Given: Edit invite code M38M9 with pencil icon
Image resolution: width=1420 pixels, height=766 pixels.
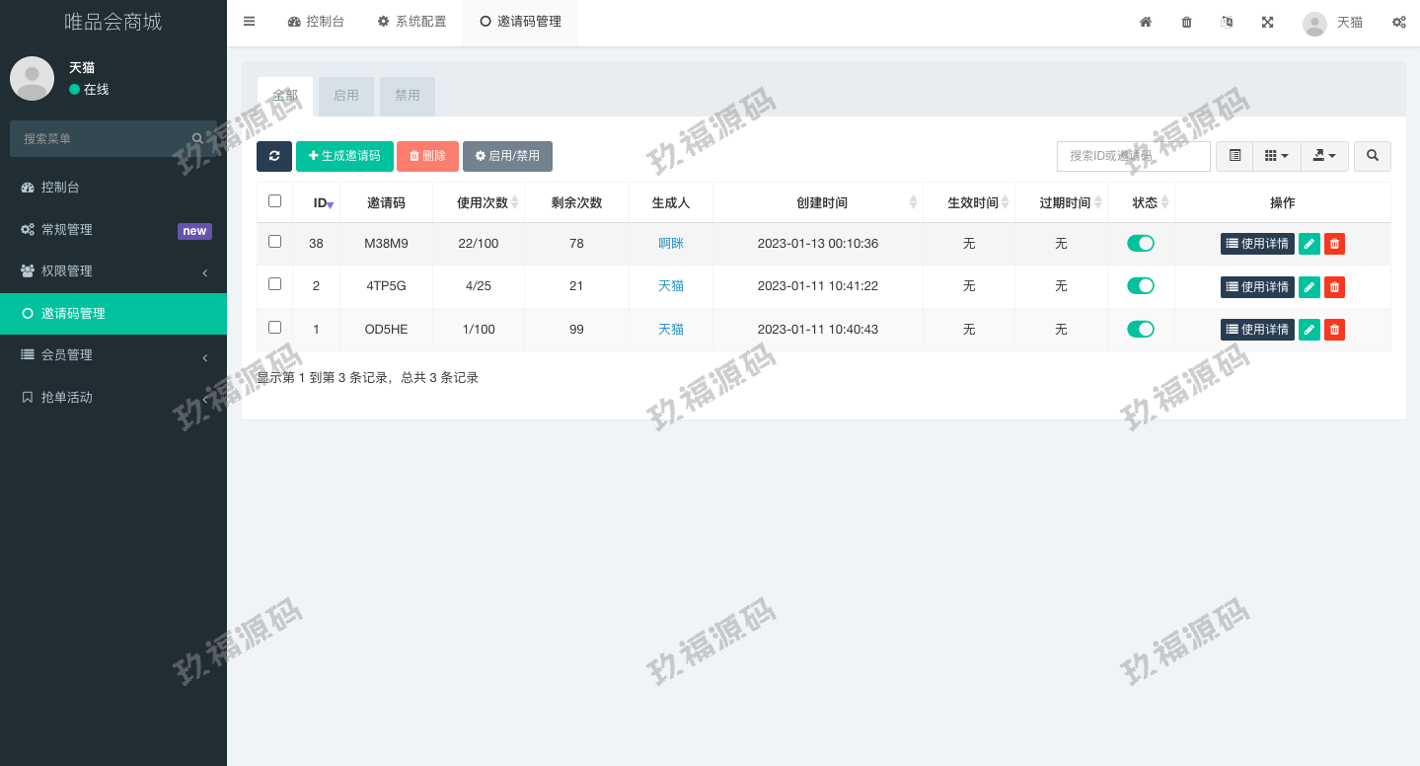Looking at the screenshot, I should (1308, 244).
